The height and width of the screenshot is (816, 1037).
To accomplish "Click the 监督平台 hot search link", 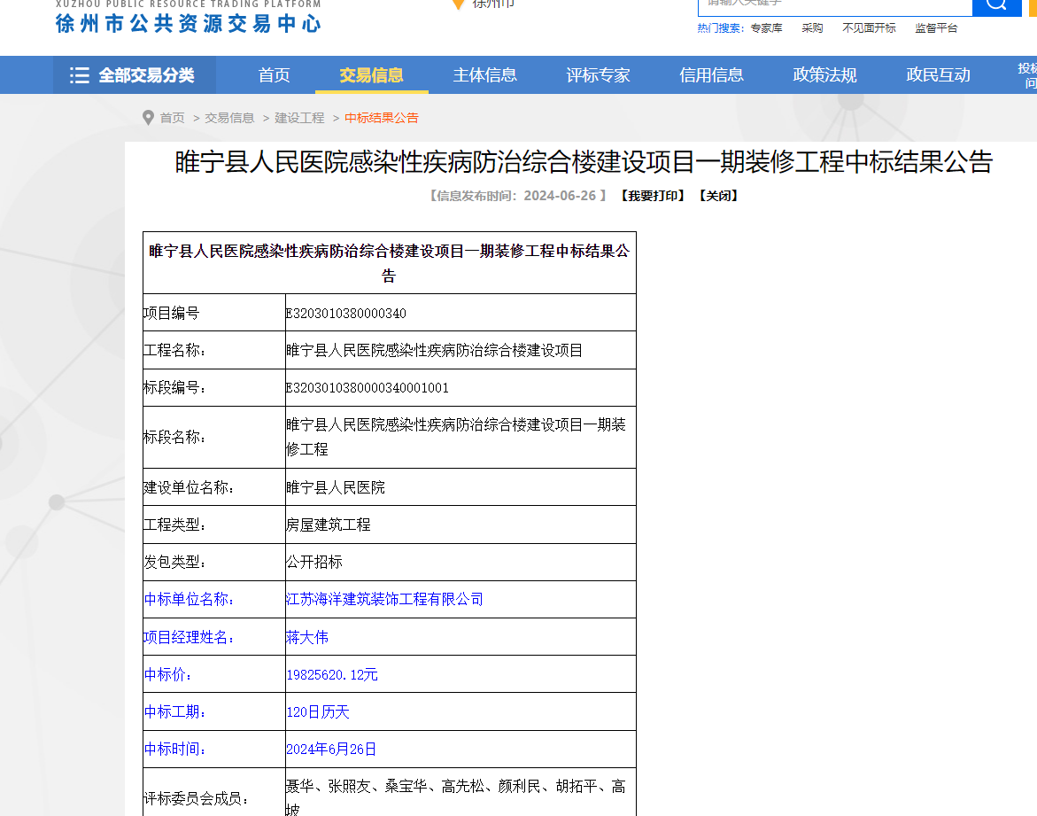I will coord(936,28).
